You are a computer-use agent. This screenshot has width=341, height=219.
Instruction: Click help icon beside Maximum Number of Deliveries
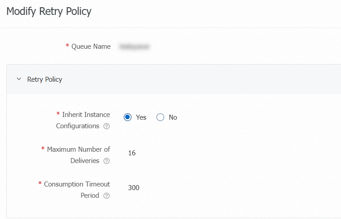point(107,161)
